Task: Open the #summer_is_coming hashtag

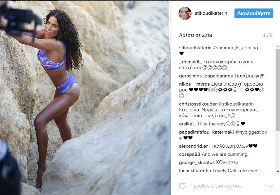Action: pyautogui.click(x=235, y=48)
